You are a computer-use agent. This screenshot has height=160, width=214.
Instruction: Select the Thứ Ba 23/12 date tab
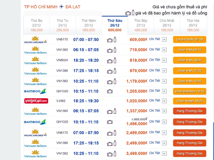click(x=36, y=25)
